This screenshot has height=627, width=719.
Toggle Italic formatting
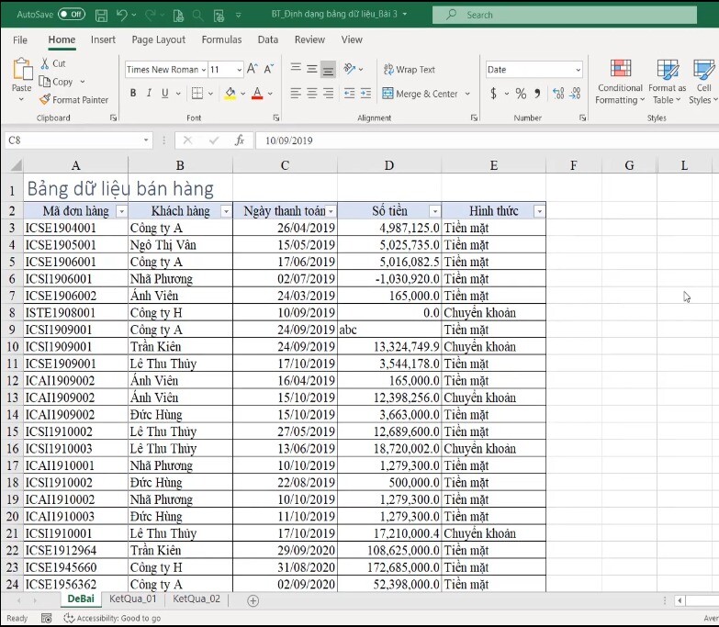pos(149,93)
